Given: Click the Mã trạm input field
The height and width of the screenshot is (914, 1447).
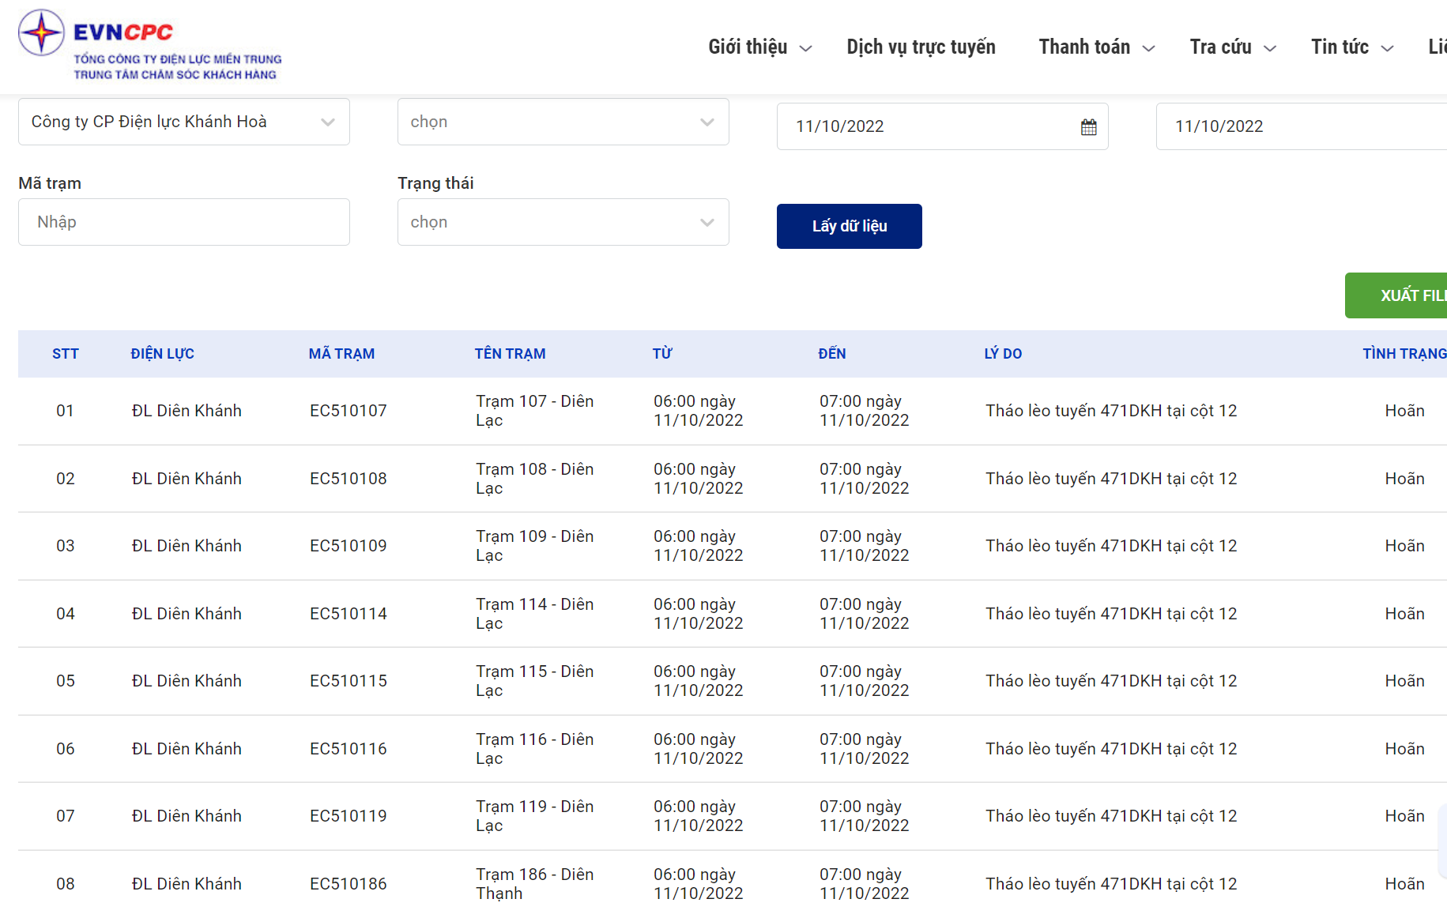Looking at the screenshot, I should click(x=183, y=222).
